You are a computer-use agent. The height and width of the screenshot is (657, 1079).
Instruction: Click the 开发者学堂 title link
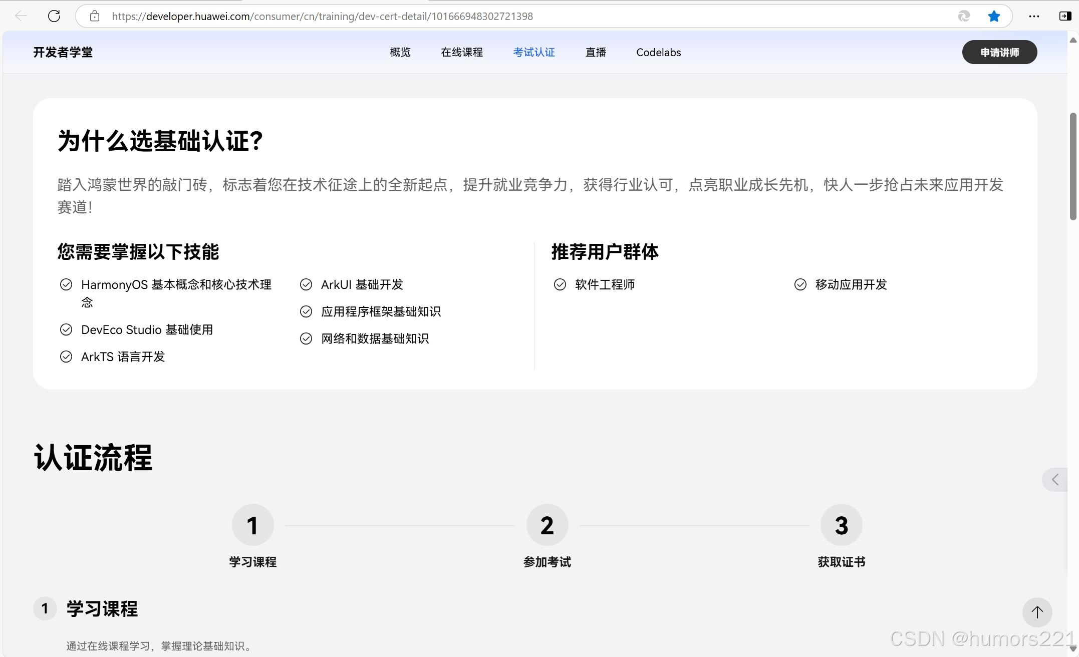[x=63, y=52]
